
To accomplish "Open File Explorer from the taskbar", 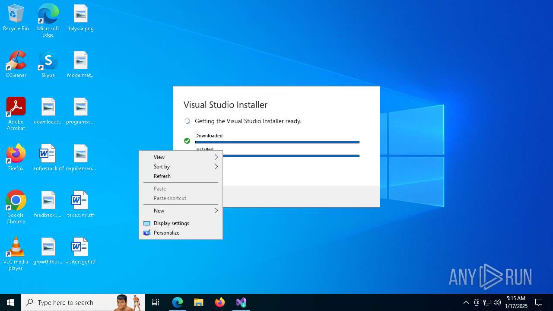I will pyautogui.click(x=199, y=302).
